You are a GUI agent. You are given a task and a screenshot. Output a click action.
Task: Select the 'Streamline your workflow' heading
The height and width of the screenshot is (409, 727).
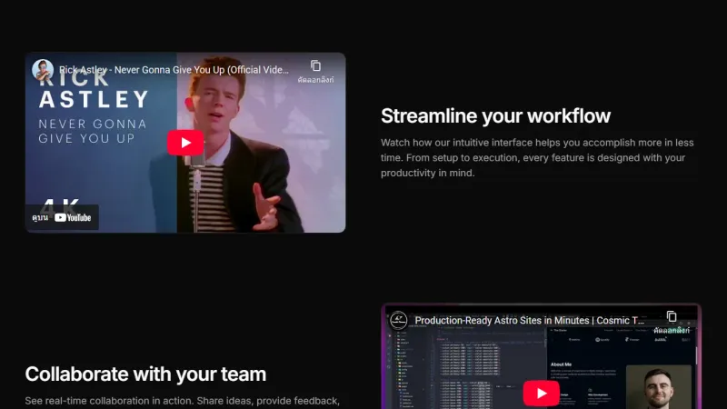pyautogui.click(x=495, y=116)
